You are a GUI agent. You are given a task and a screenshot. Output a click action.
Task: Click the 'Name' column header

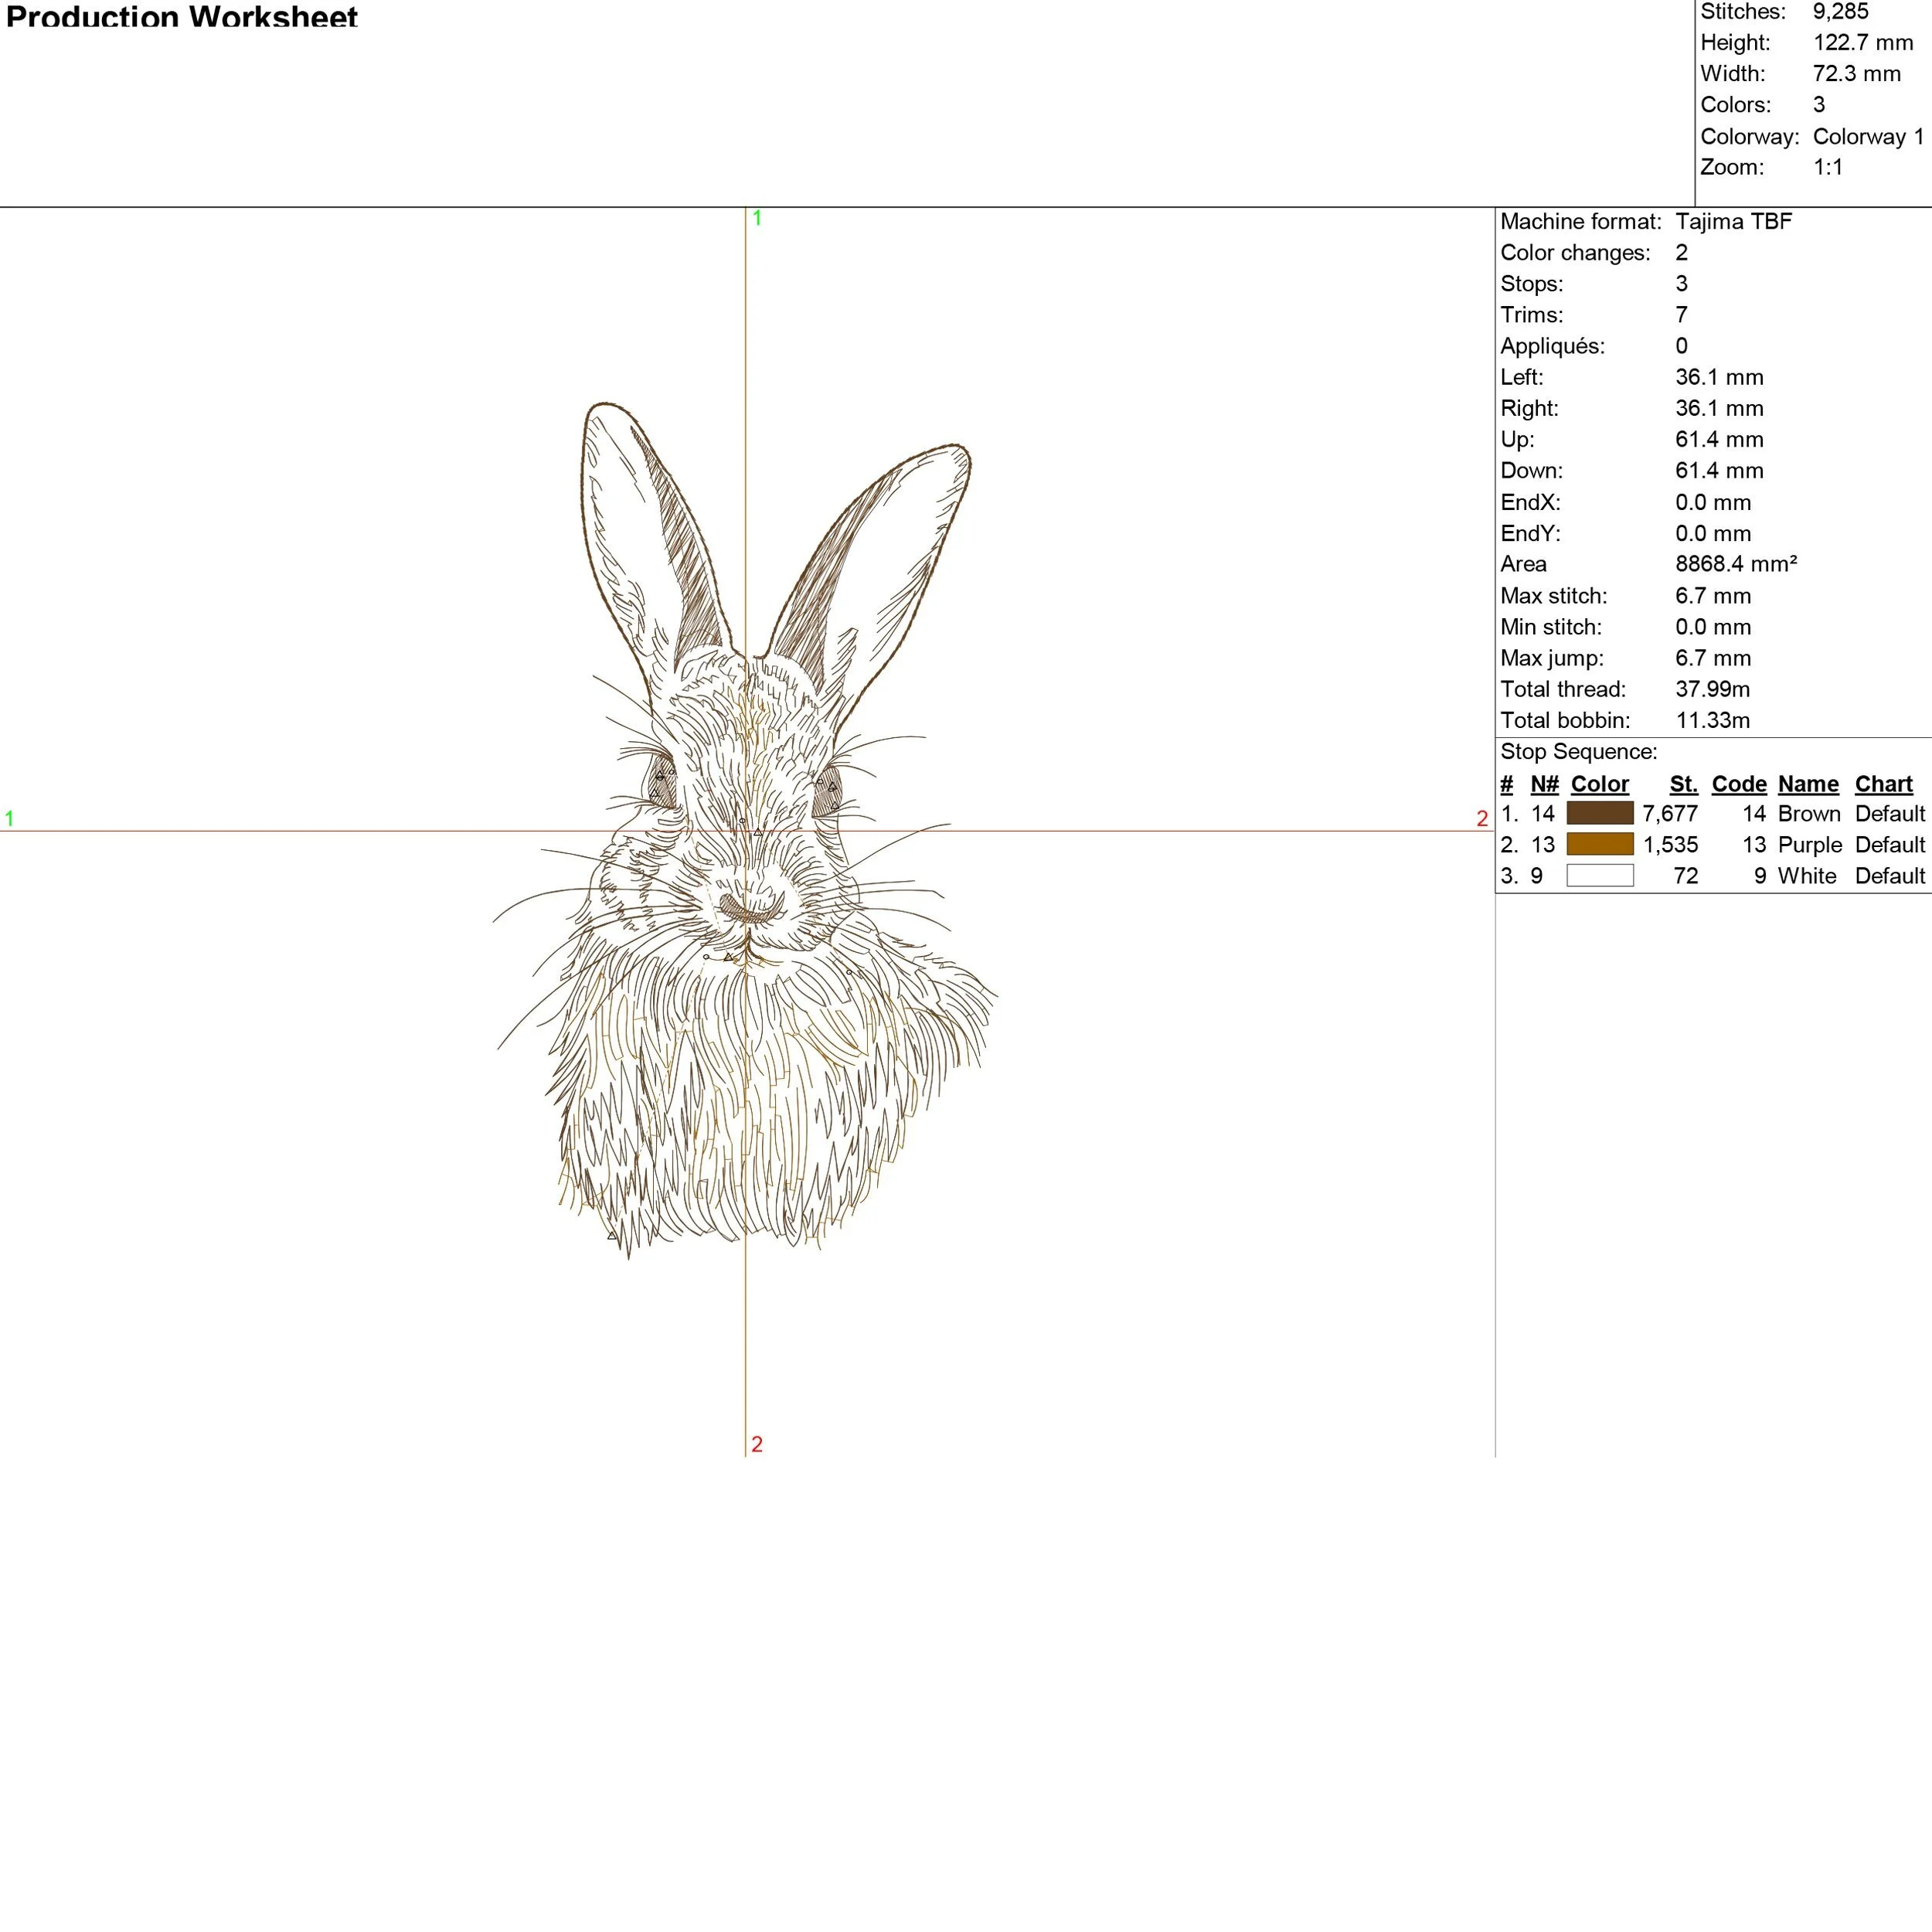pyautogui.click(x=1808, y=784)
